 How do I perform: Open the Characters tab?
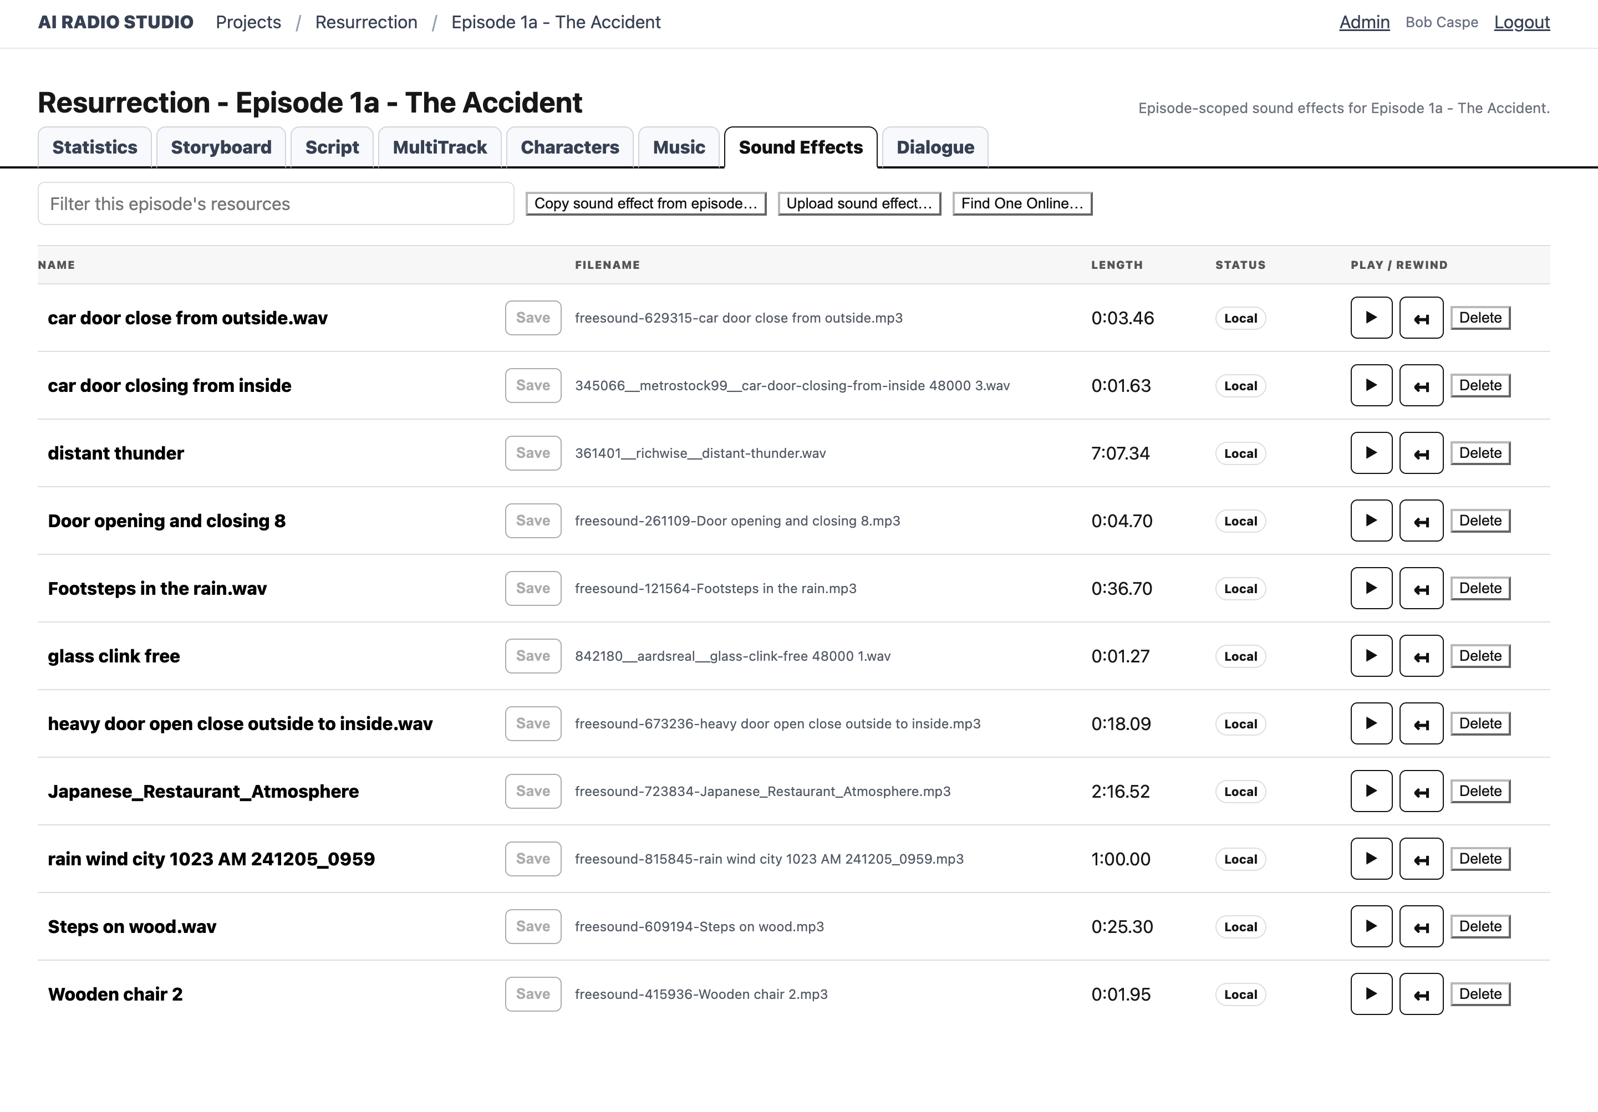point(569,147)
